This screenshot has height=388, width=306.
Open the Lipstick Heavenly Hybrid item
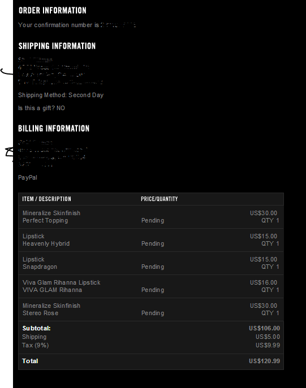click(46, 240)
